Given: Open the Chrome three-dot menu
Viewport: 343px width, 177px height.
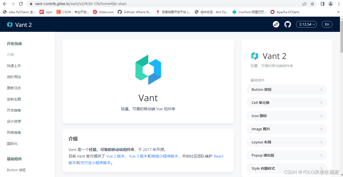Looking at the screenshot, I should pos(339,4).
